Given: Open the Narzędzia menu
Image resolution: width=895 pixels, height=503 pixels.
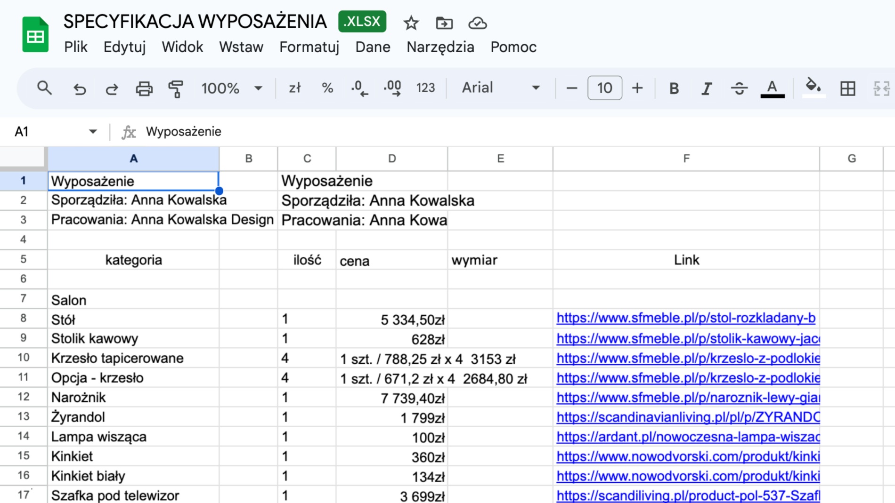Looking at the screenshot, I should pyautogui.click(x=440, y=47).
